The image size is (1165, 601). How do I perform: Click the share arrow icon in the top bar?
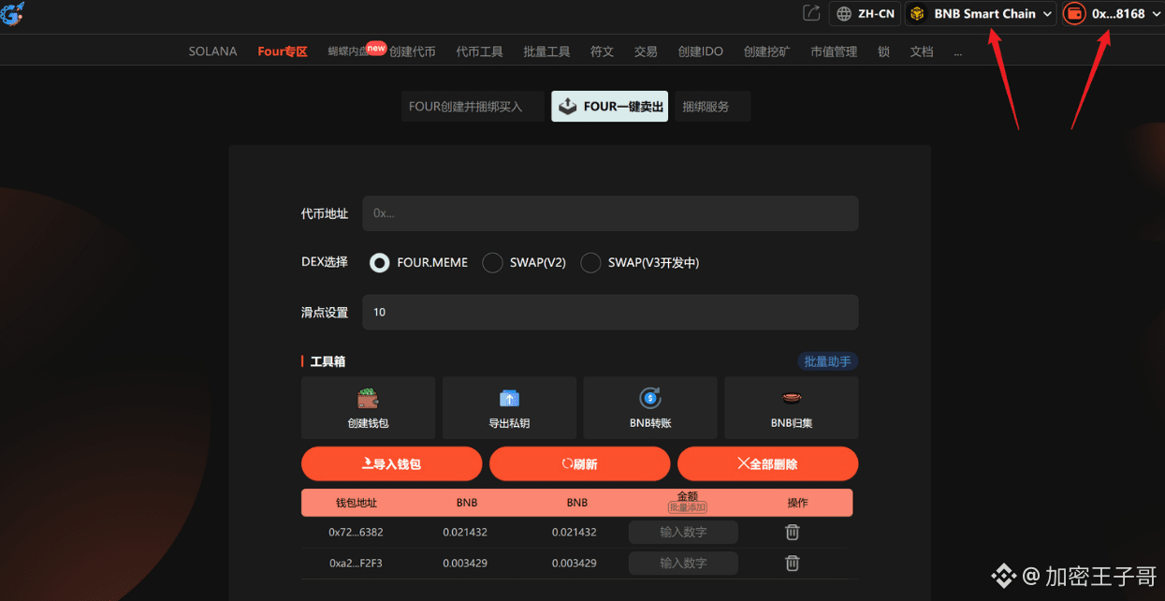(x=810, y=13)
